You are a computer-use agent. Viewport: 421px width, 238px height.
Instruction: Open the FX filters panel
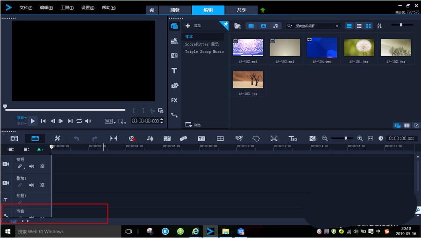[174, 100]
